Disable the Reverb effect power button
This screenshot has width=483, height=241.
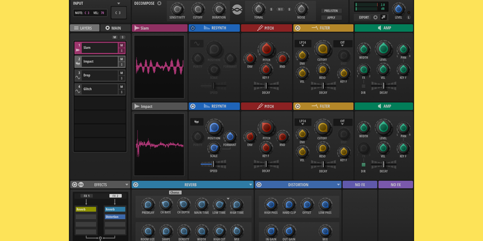(136, 185)
